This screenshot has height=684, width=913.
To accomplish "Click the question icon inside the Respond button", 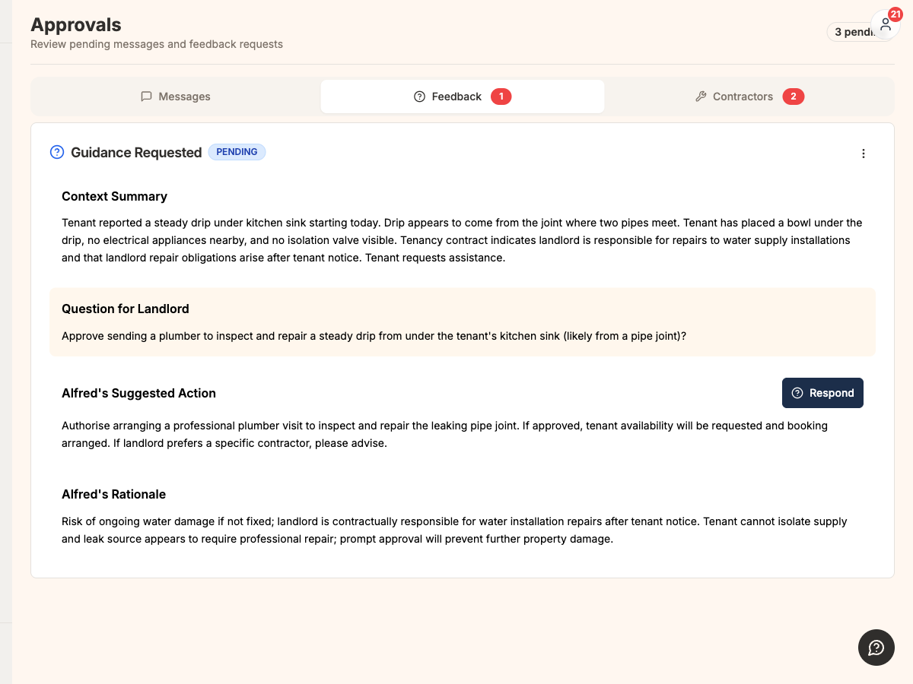I will [797, 393].
